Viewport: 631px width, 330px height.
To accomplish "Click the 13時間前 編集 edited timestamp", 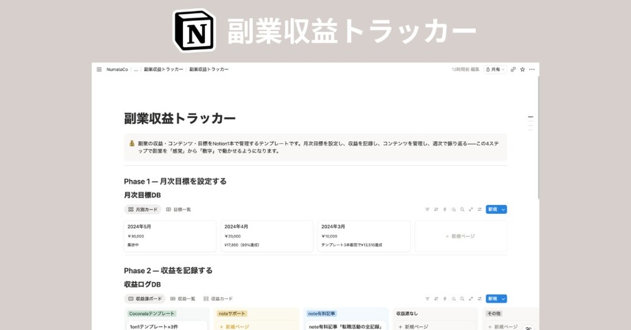I will (465, 69).
